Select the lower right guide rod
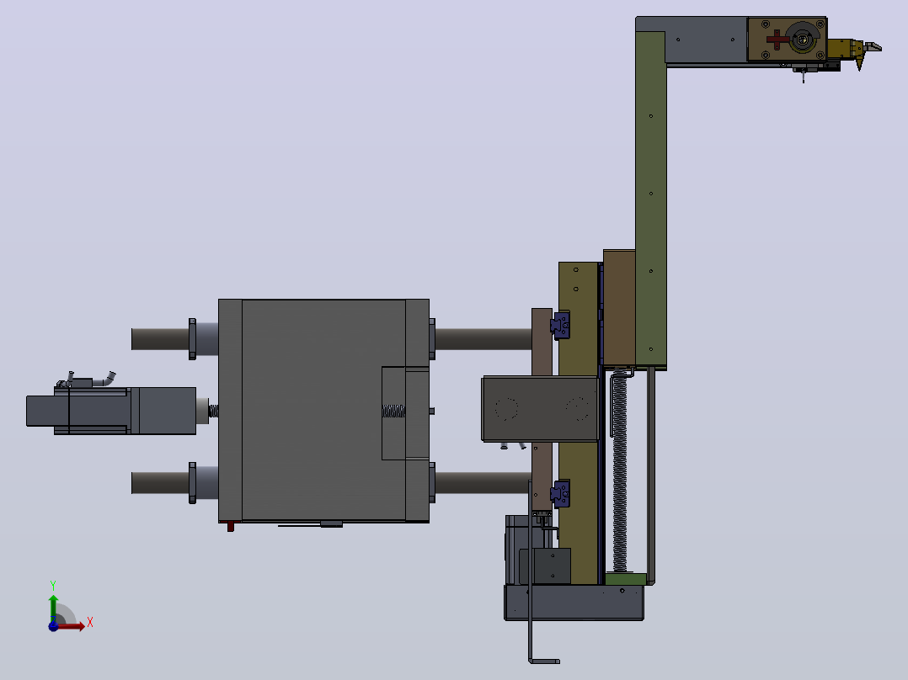908x680 pixels. click(x=483, y=483)
